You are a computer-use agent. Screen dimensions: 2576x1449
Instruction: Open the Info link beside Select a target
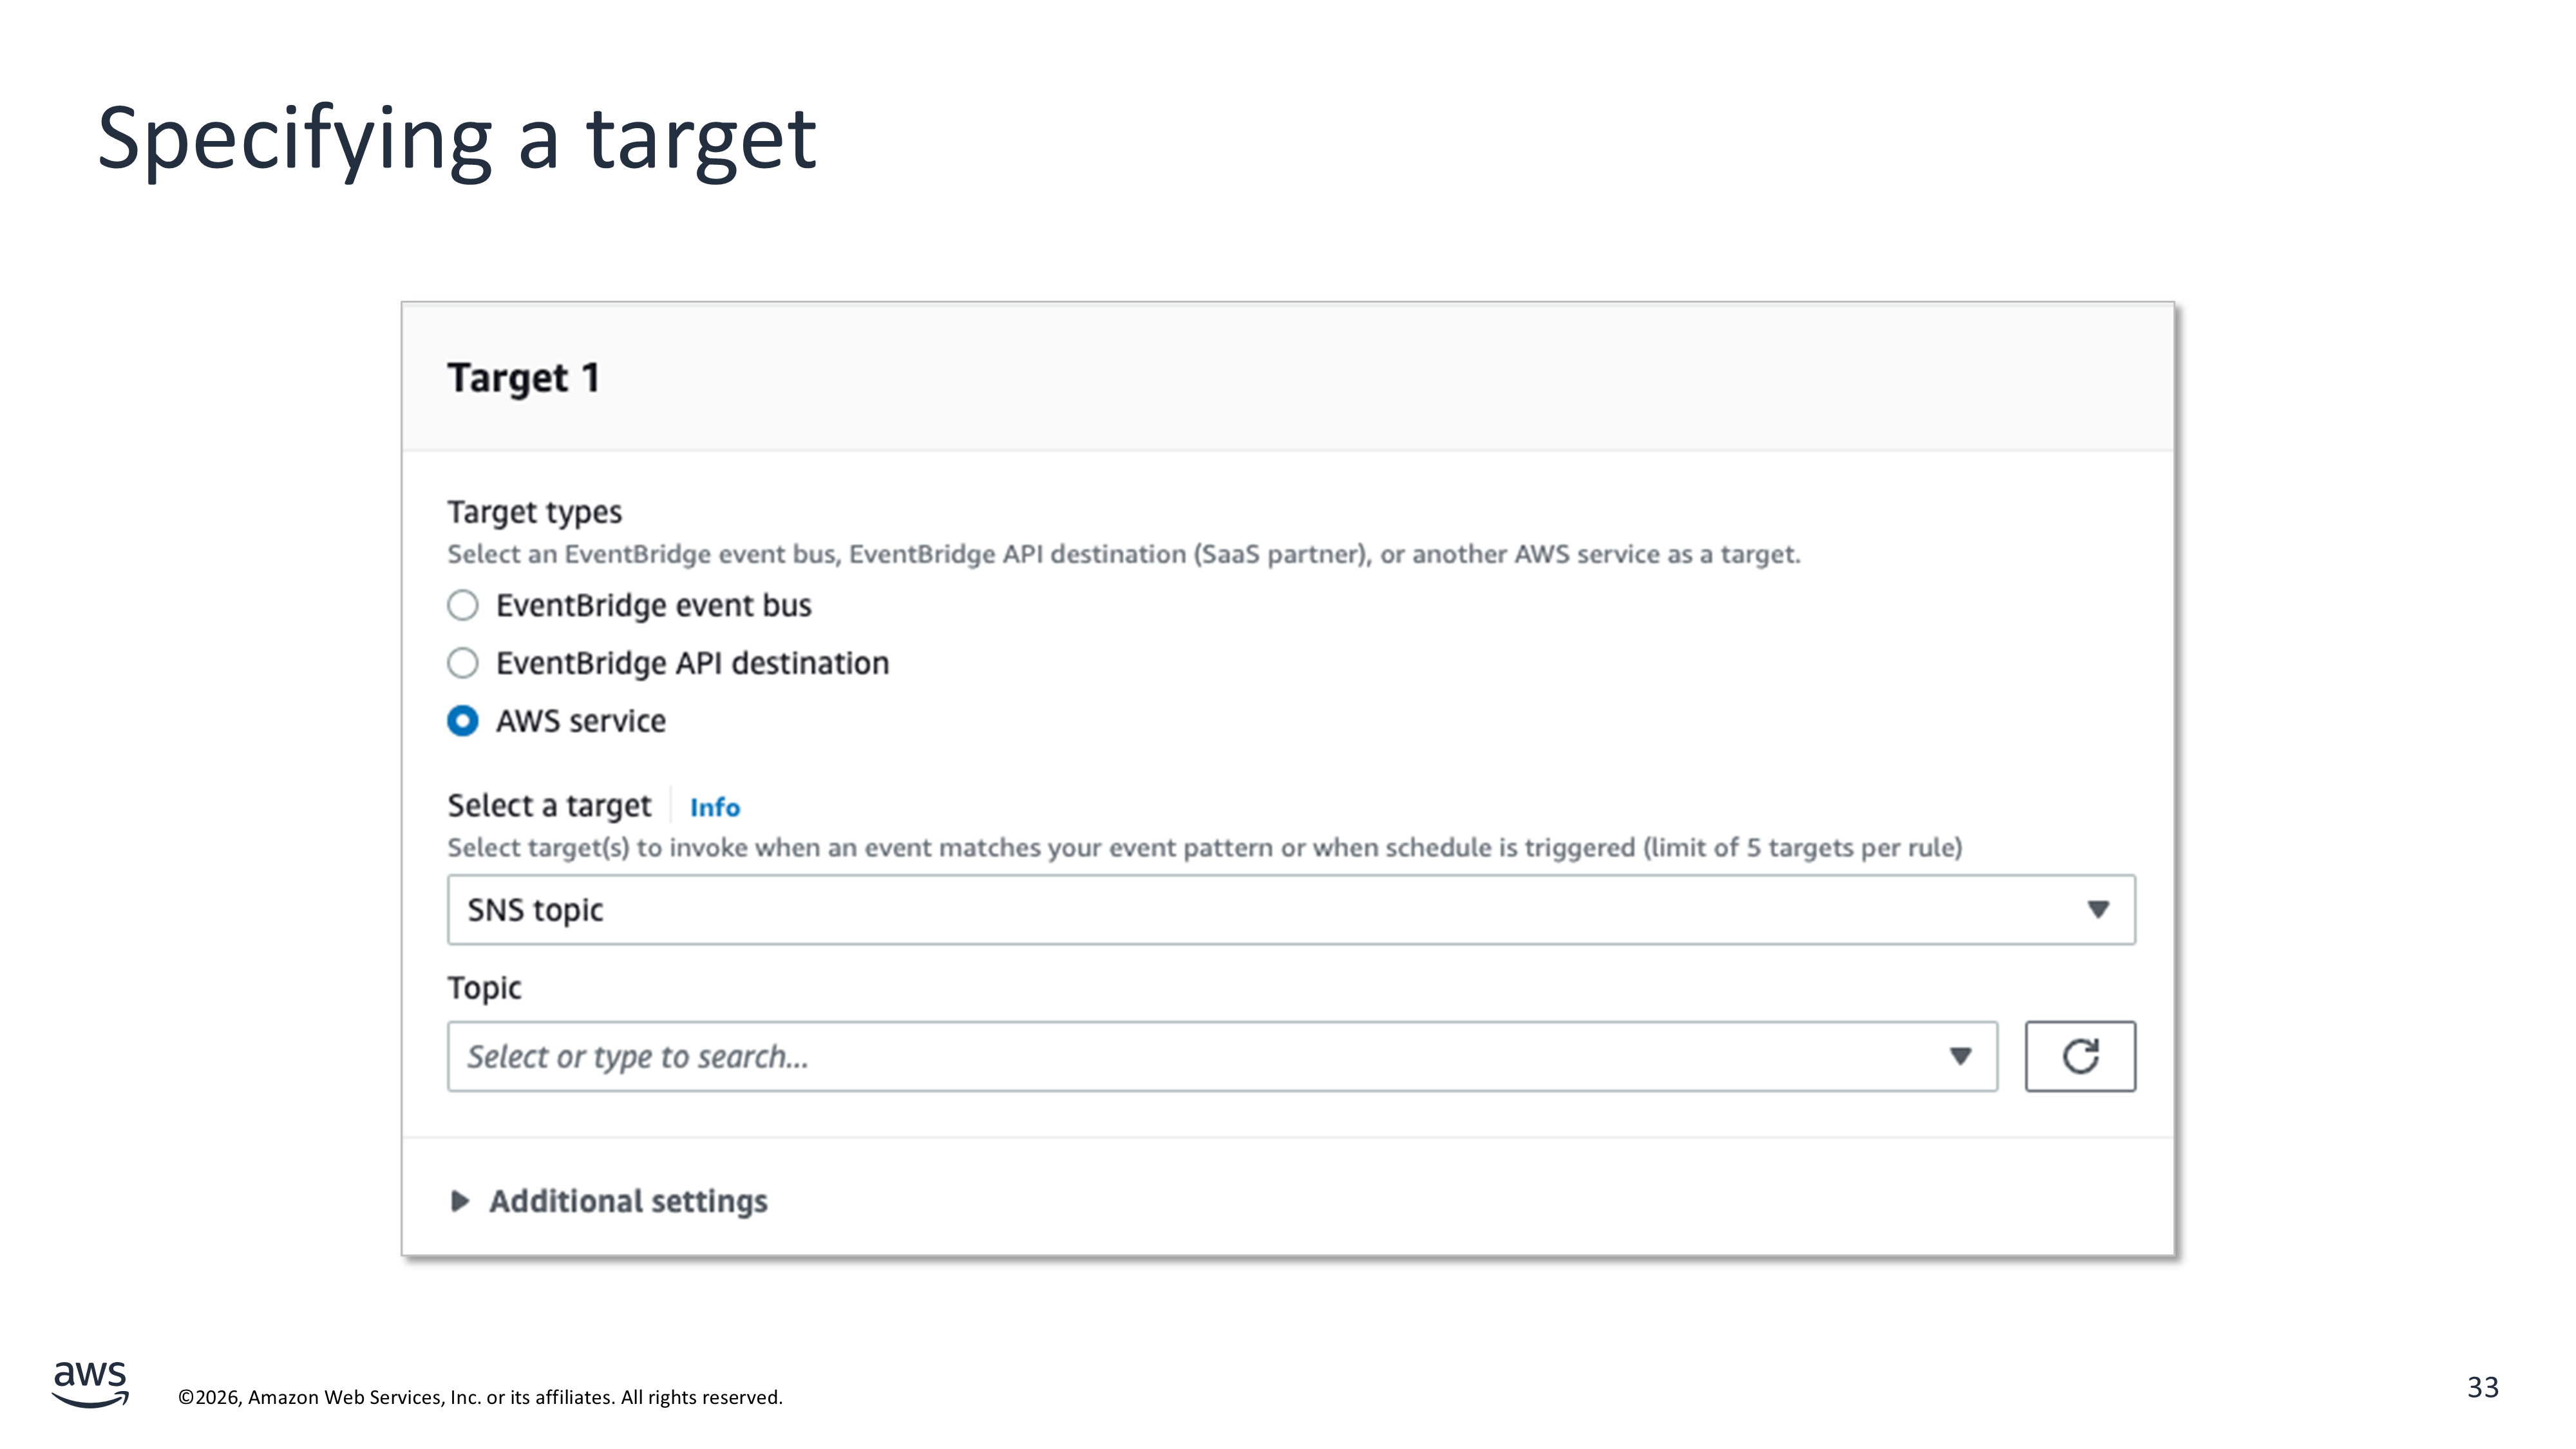[x=715, y=807]
